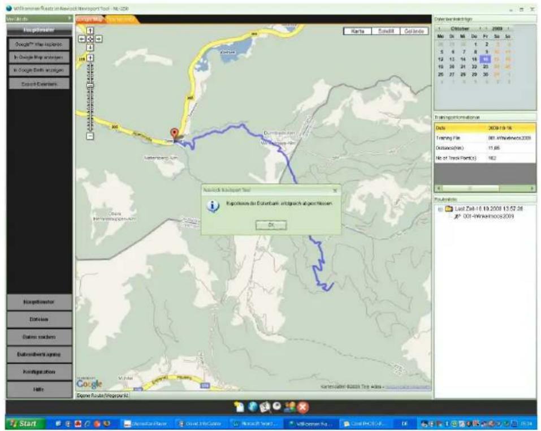Click the red X exit icon in bottom toolbar
Viewport: 541px width, 431px height.
click(302, 407)
